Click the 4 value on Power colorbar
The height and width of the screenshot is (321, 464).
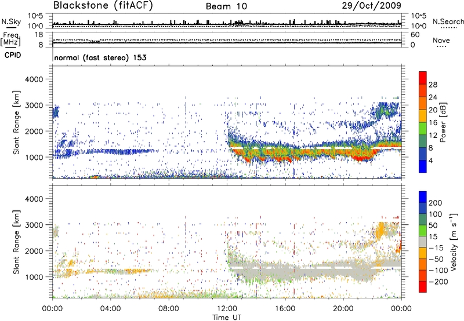click(x=430, y=160)
